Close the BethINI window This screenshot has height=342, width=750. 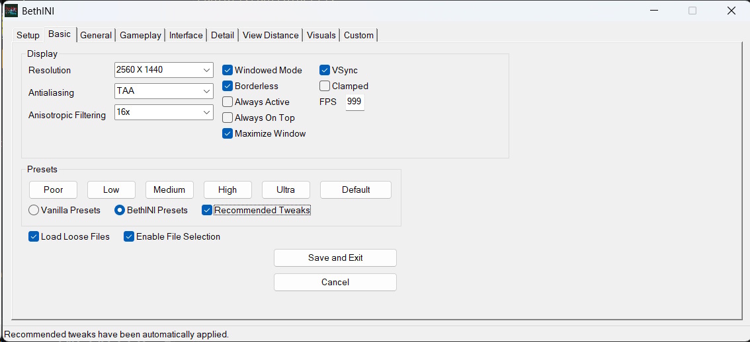pyautogui.click(x=731, y=11)
